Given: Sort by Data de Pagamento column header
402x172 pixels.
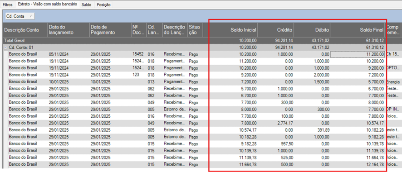Looking at the screenshot, I should [110, 30].
